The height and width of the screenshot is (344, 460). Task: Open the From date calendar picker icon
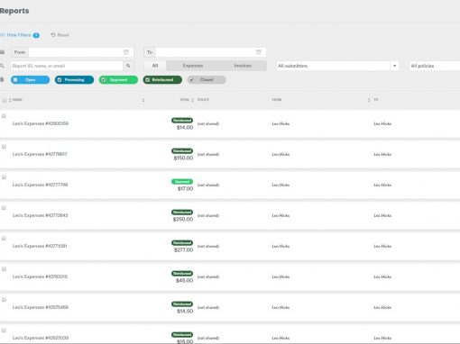click(126, 52)
